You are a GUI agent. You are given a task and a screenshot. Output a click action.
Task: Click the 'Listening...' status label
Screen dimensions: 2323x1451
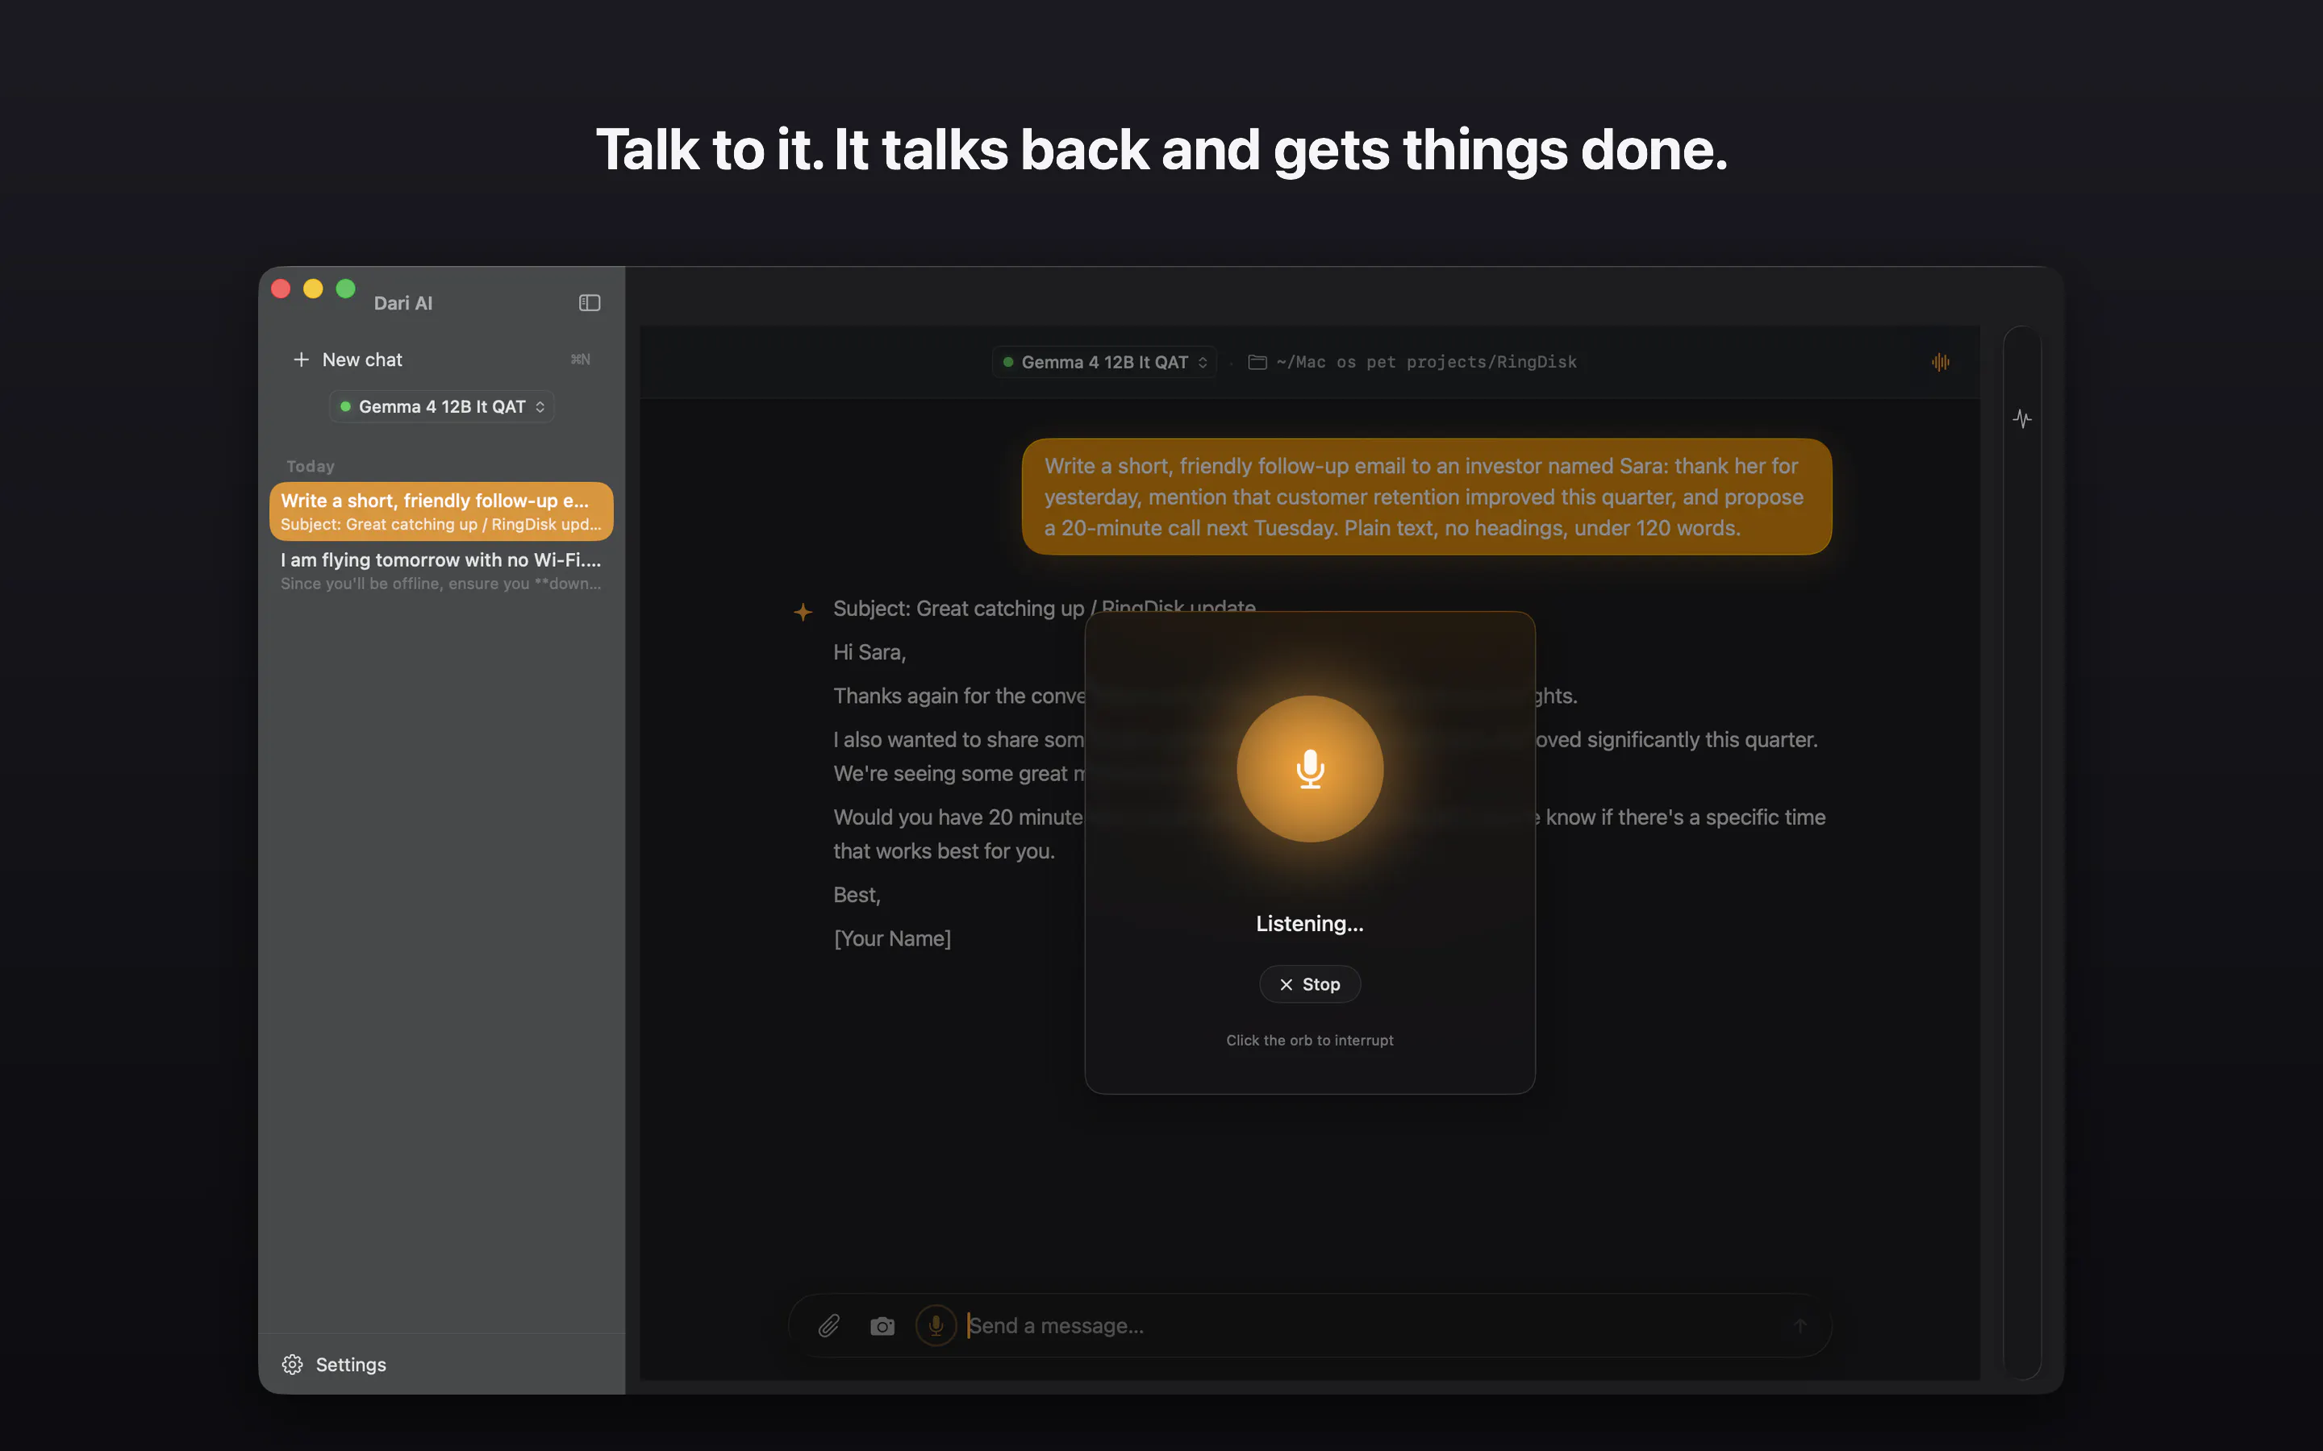coord(1309,923)
